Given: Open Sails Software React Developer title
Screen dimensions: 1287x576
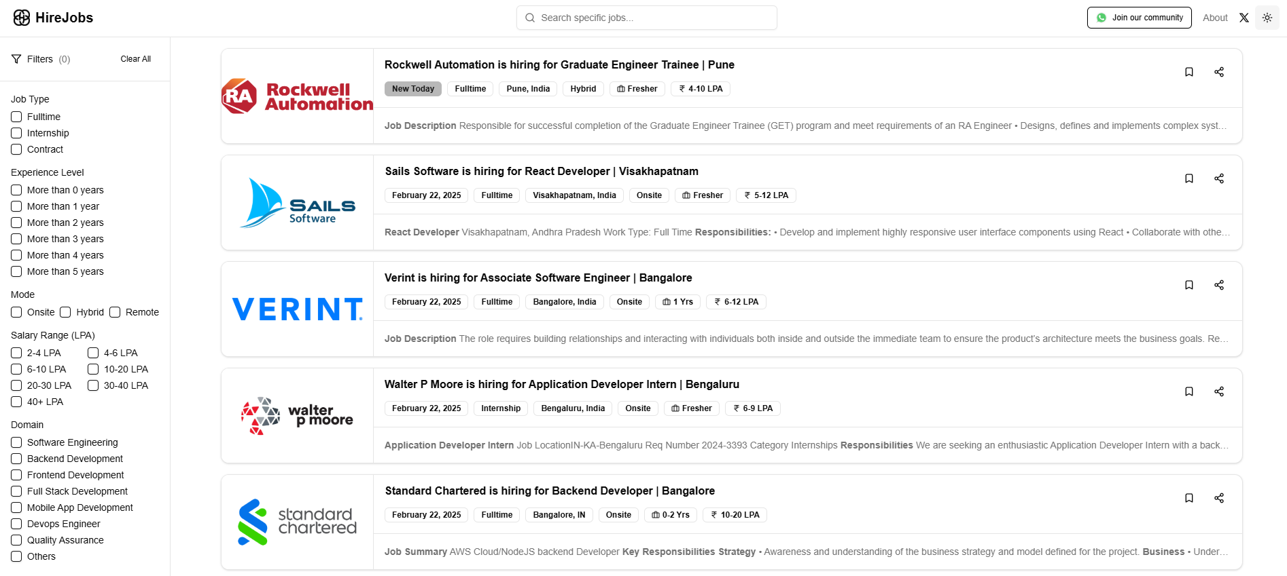Looking at the screenshot, I should pyautogui.click(x=542, y=171).
